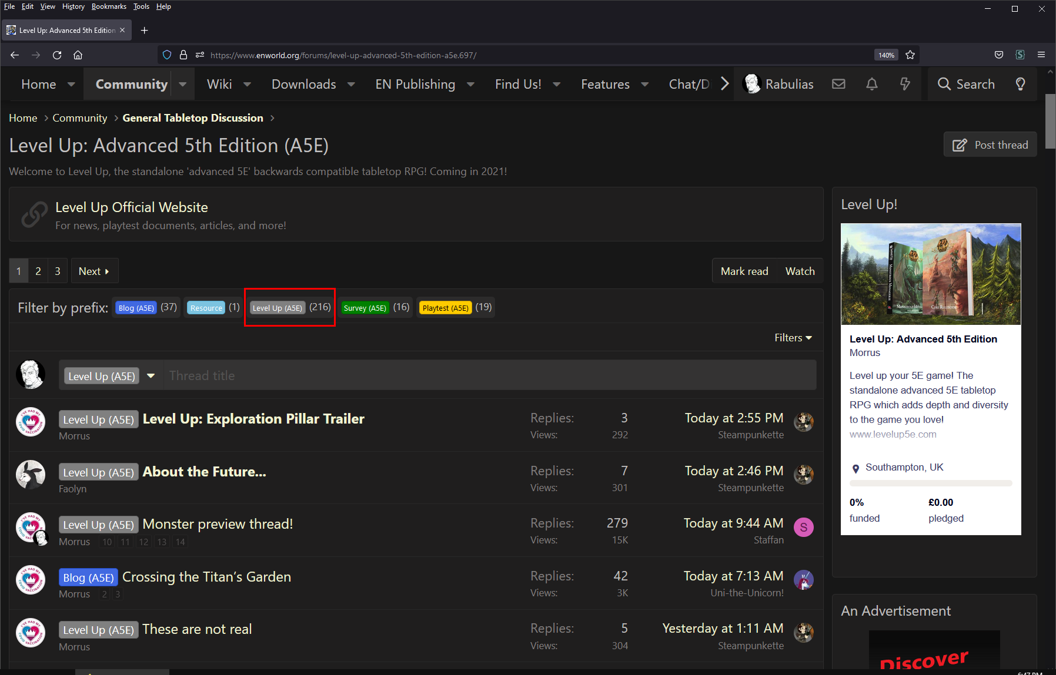Viewport: 1056px width, 675px height.
Task: Bookmark this page with the star icon
Action: (910, 55)
